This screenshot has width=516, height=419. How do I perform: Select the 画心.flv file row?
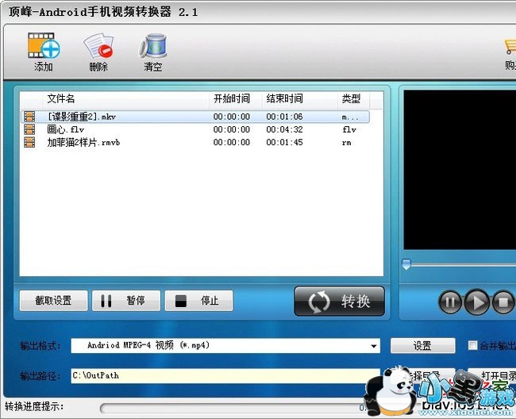click(195, 129)
